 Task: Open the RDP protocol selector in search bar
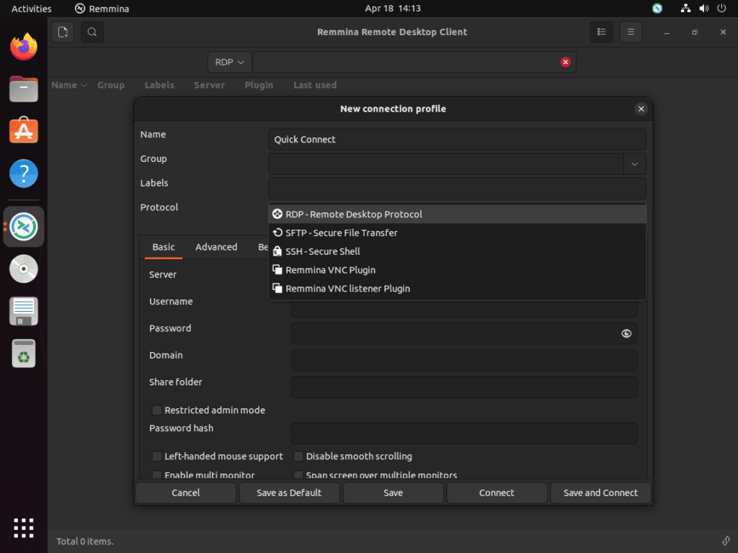[x=228, y=62]
